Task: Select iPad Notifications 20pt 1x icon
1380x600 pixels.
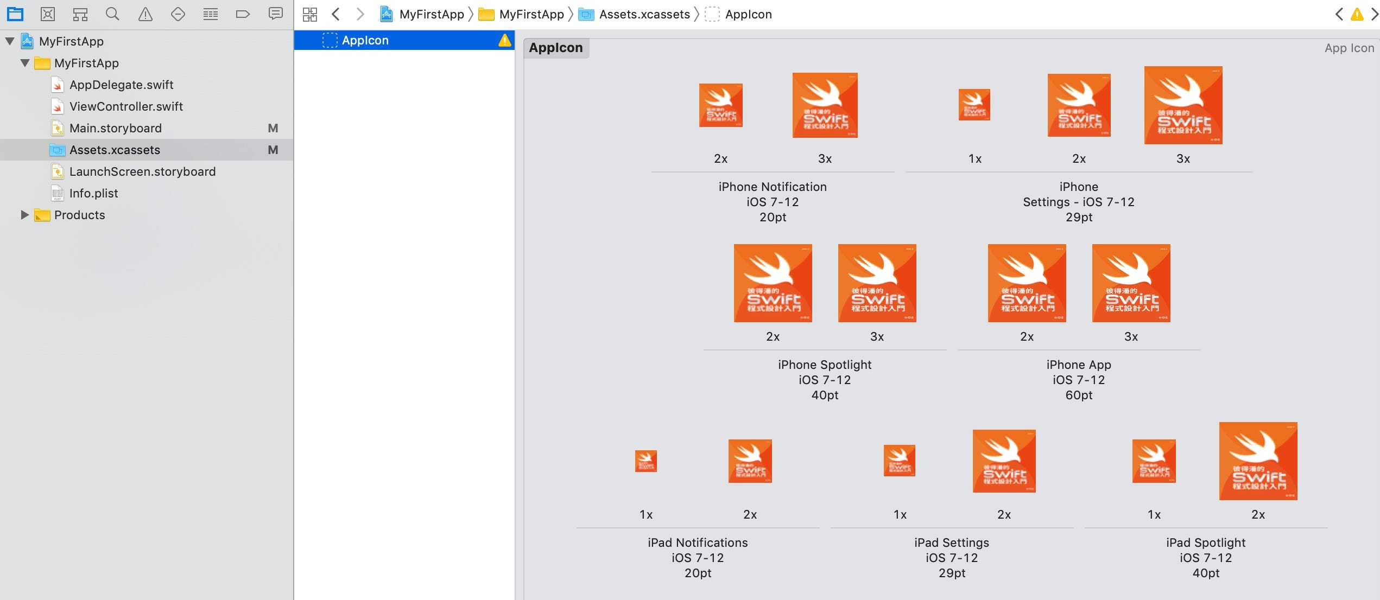Action: pyautogui.click(x=646, y=461)
